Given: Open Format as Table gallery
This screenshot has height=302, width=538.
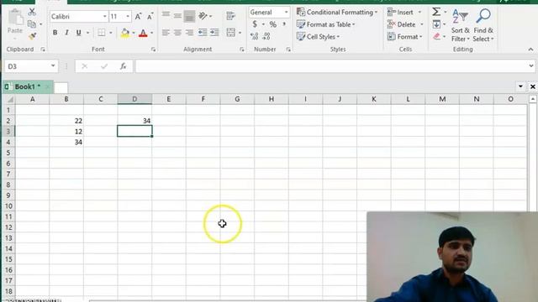Looking at the screenshot, I should (325, 24).
